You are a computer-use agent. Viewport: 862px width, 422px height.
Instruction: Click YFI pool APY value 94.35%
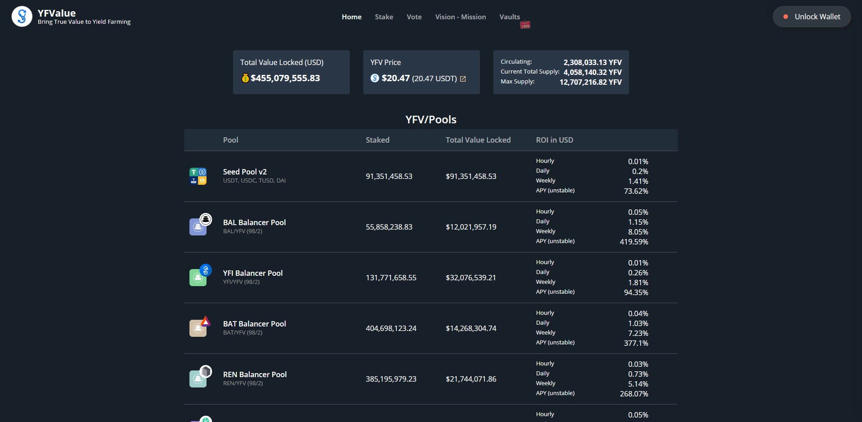636,292
